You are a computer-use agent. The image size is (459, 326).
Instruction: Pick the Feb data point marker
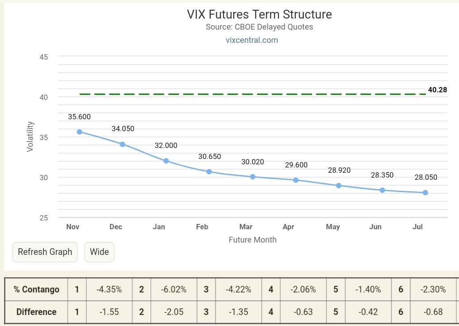point(209,171)
